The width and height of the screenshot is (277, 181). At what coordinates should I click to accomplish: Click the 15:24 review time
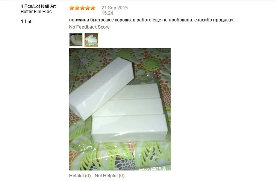pyautogui.click(x=107, y=13)
